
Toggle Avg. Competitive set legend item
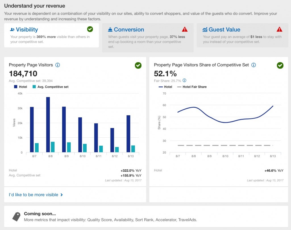(50, 87)
